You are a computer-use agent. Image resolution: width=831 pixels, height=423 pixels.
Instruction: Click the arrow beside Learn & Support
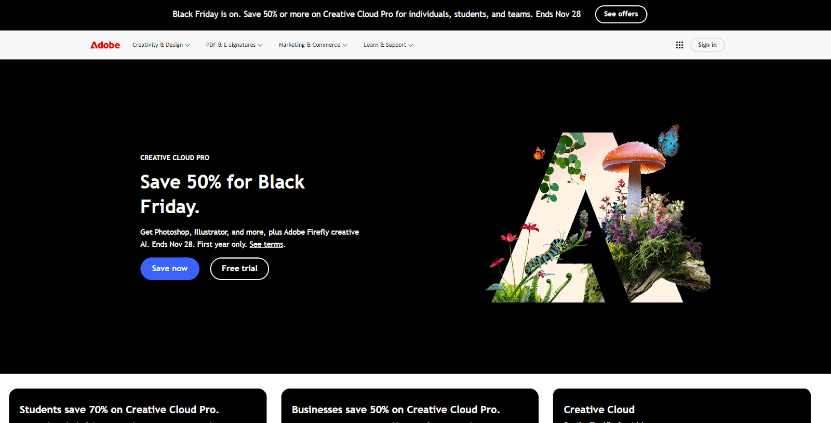click(x=411, y=45)
